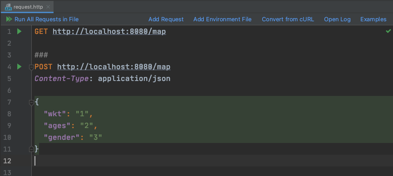393x176 pixels.
Task: Click line number 12 in the gutter
Action: point(7,161)
